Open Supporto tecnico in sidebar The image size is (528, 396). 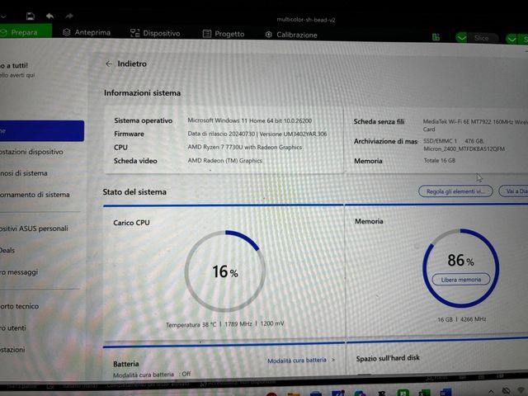tap(19, 306)
